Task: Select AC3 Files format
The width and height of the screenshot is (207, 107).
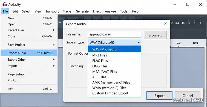Action: click(114, 77)
